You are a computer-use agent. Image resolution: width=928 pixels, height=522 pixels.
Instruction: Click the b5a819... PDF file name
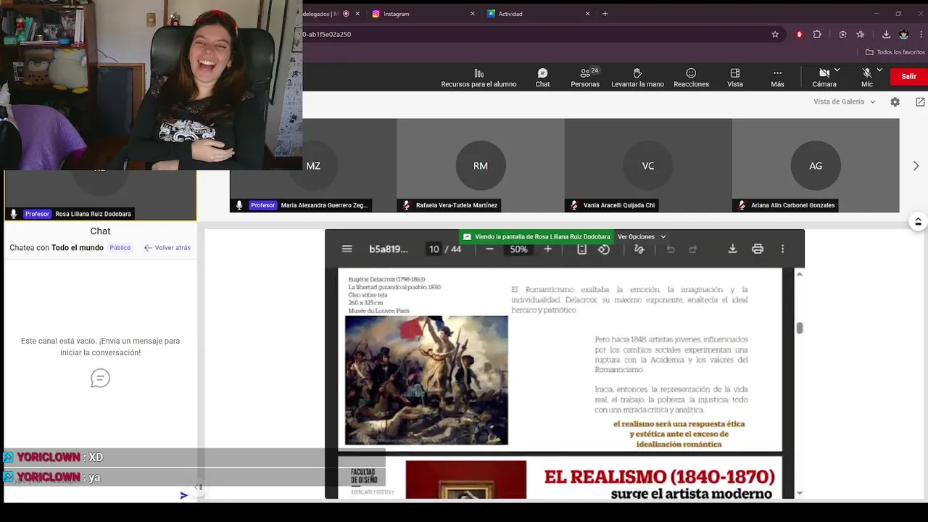point(389,249)
